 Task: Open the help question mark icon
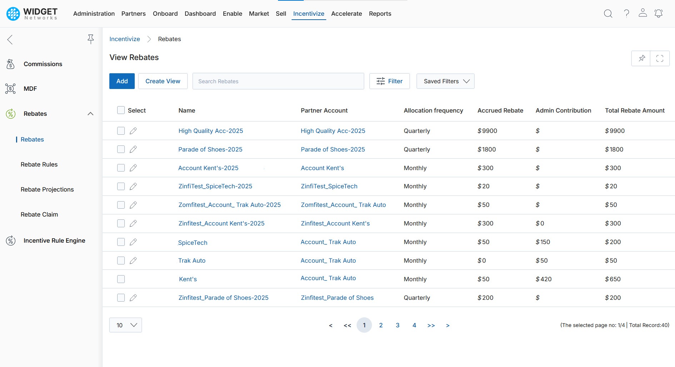[626, 14]
